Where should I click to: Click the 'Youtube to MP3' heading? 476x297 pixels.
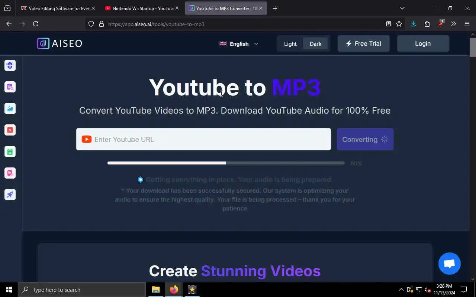pyautogui.click(x=235, y=88)
